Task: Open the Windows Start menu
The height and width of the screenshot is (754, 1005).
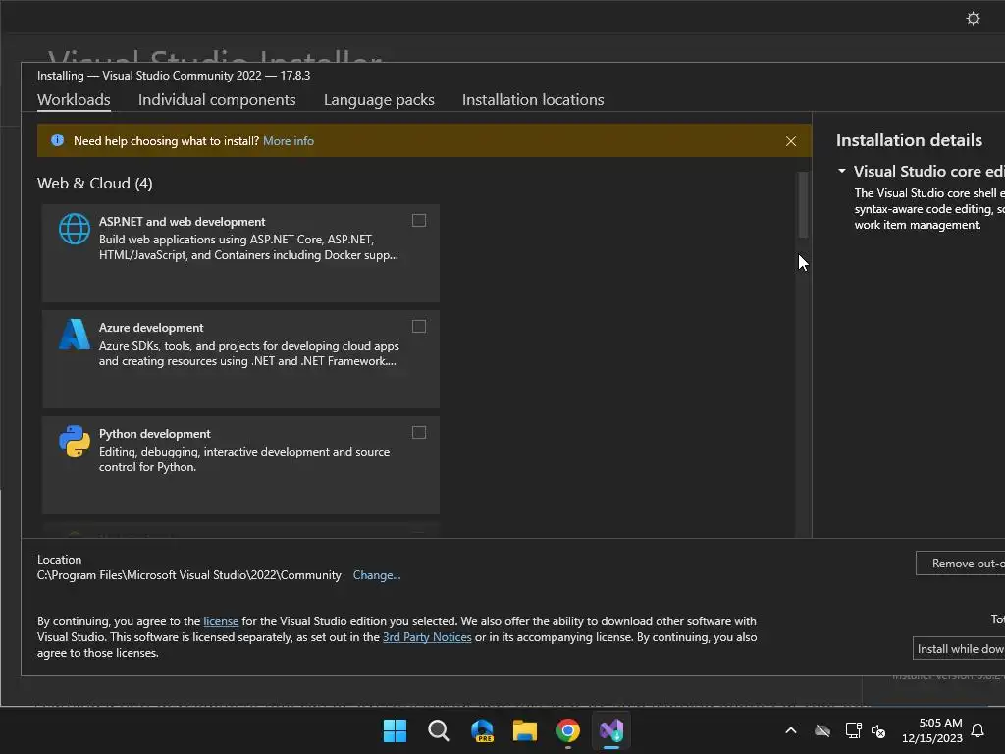Action: [395, 730]
